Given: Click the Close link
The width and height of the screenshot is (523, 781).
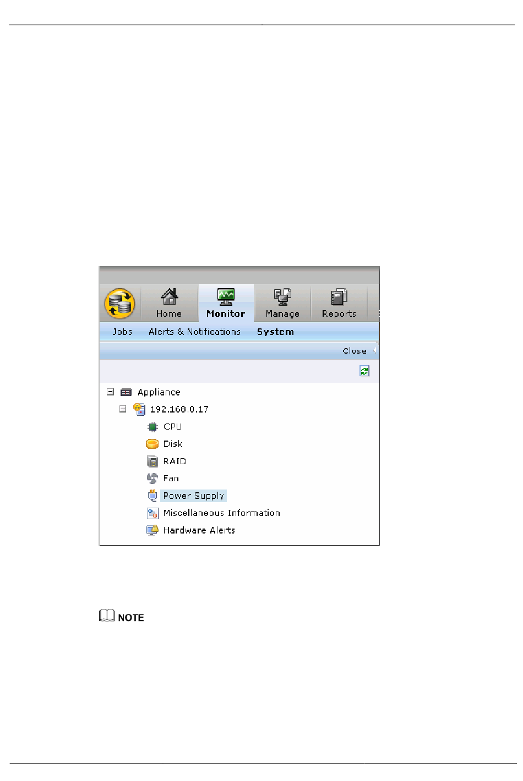Looking at the screenshot, I should pyautogui.click(x=355, y=351).
